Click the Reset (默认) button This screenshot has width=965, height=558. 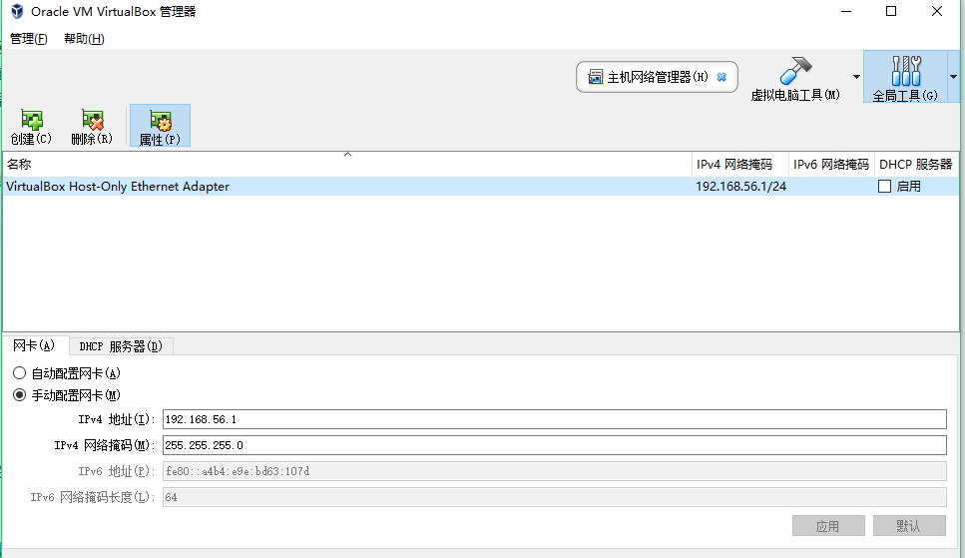909,526
